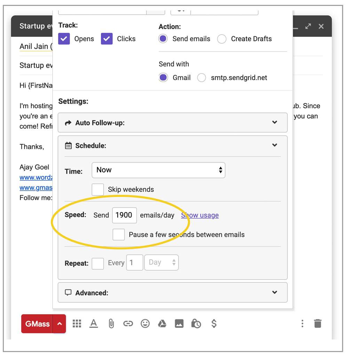Image resolution: width=348 pixels, height=359 pixels.
Task: Edit the emails per day value
Action: [x=124, y=215]
